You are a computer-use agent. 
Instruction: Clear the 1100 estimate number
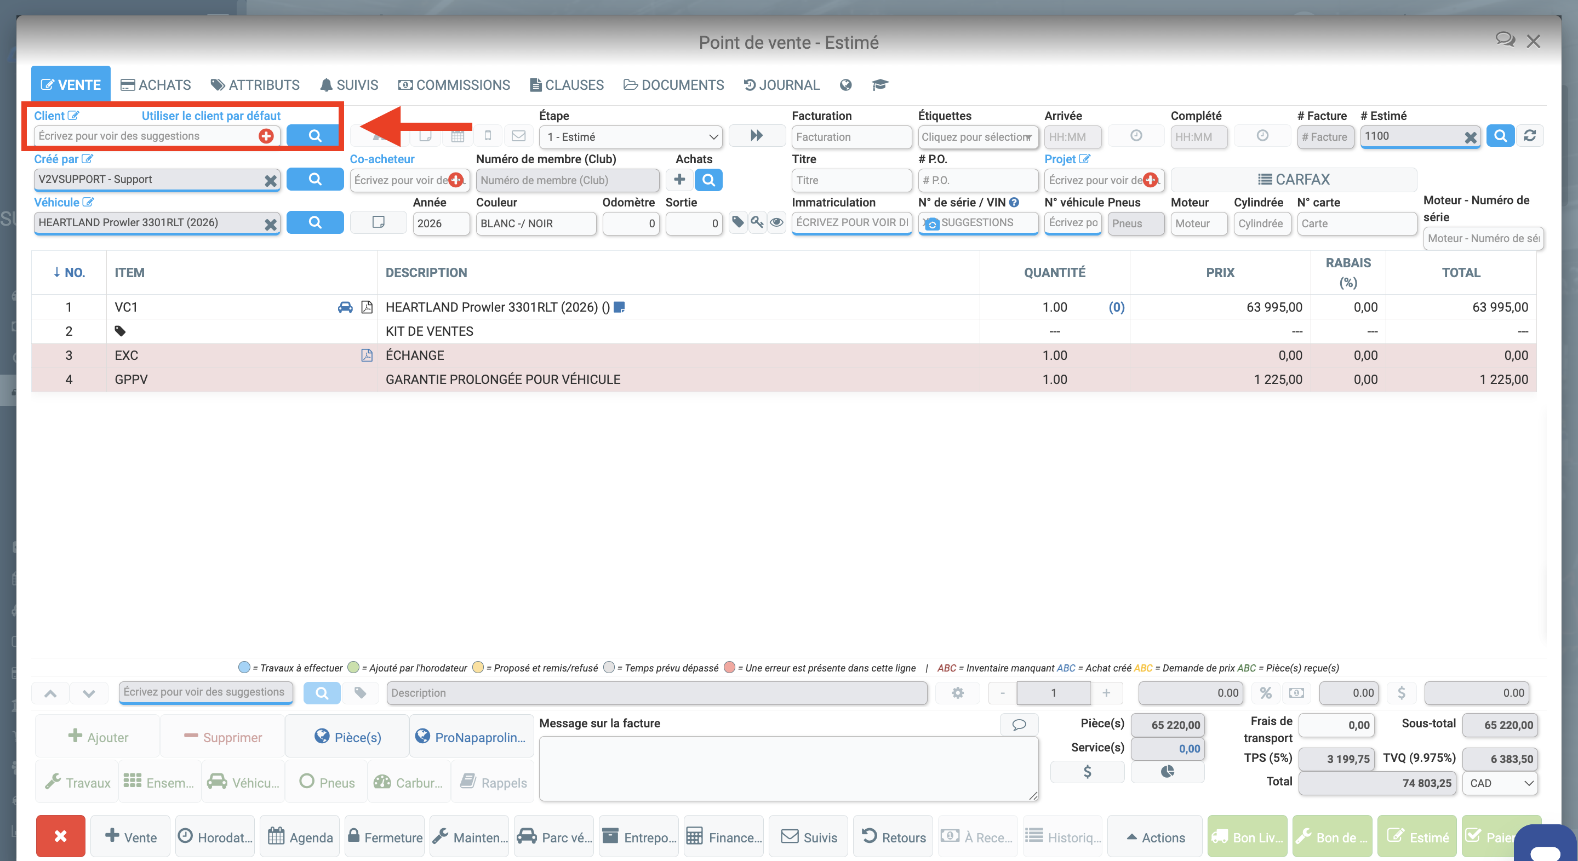1470,138
